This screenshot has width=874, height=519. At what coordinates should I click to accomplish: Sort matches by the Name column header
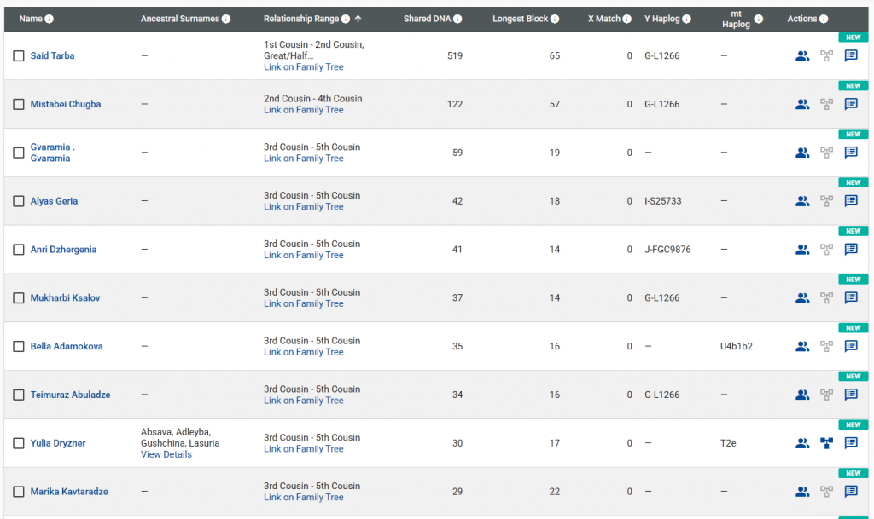(x=31, y=19)
